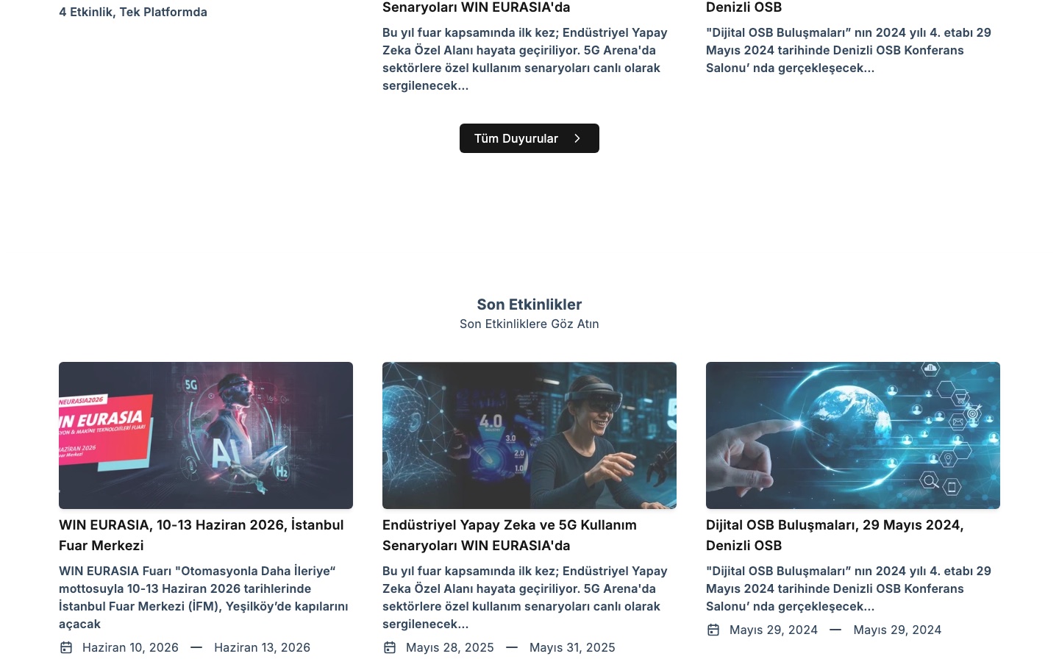Click the Denizli OSB announcement heading at top
This screenshot has height=662, width=1059.
744,7
